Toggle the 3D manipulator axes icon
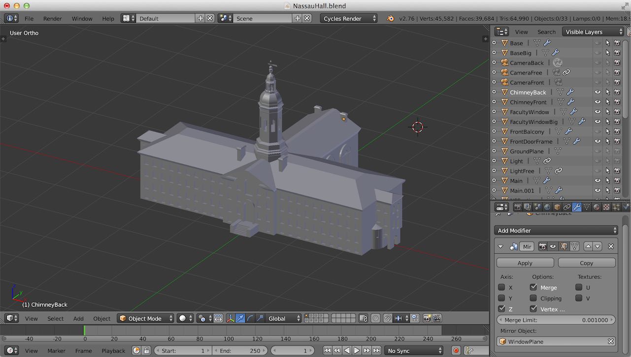This screenshot has height=357, width=631. 231,318
